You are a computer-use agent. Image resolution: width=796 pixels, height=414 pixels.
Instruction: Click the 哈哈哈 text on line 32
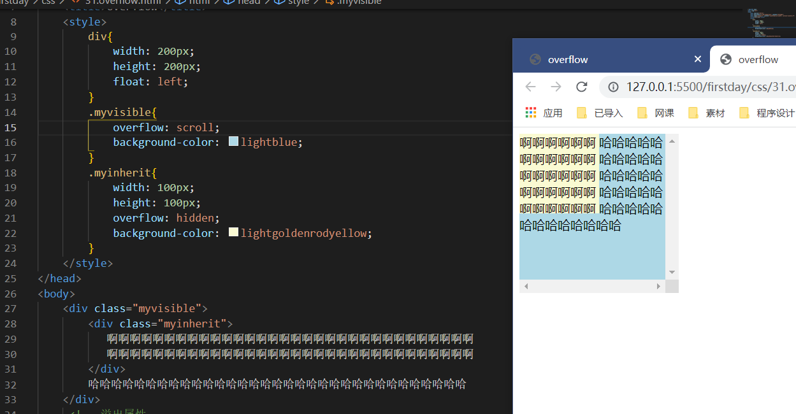[277, 384]
